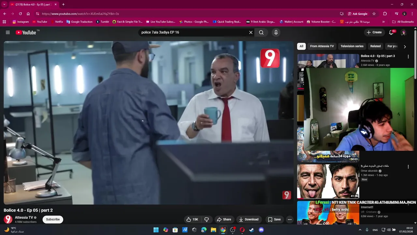
Task: Open the Wallet | Account bookmark
Action: (x=291, y=22)
